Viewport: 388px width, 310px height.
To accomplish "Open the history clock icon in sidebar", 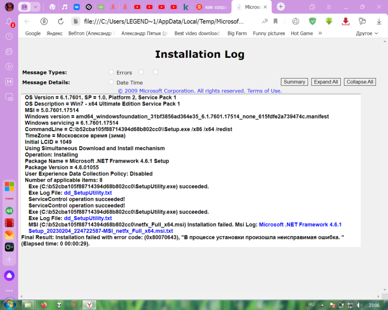I will [x=9, y=36].
